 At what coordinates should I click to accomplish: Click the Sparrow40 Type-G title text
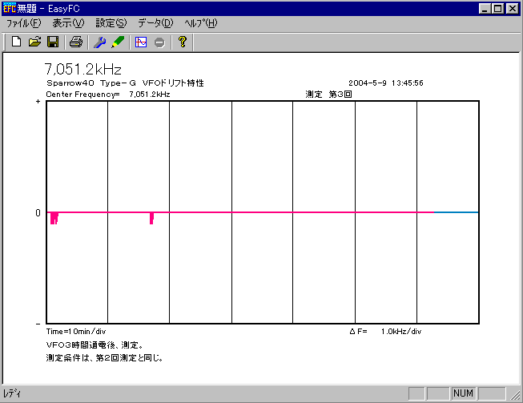click(125, 83)
